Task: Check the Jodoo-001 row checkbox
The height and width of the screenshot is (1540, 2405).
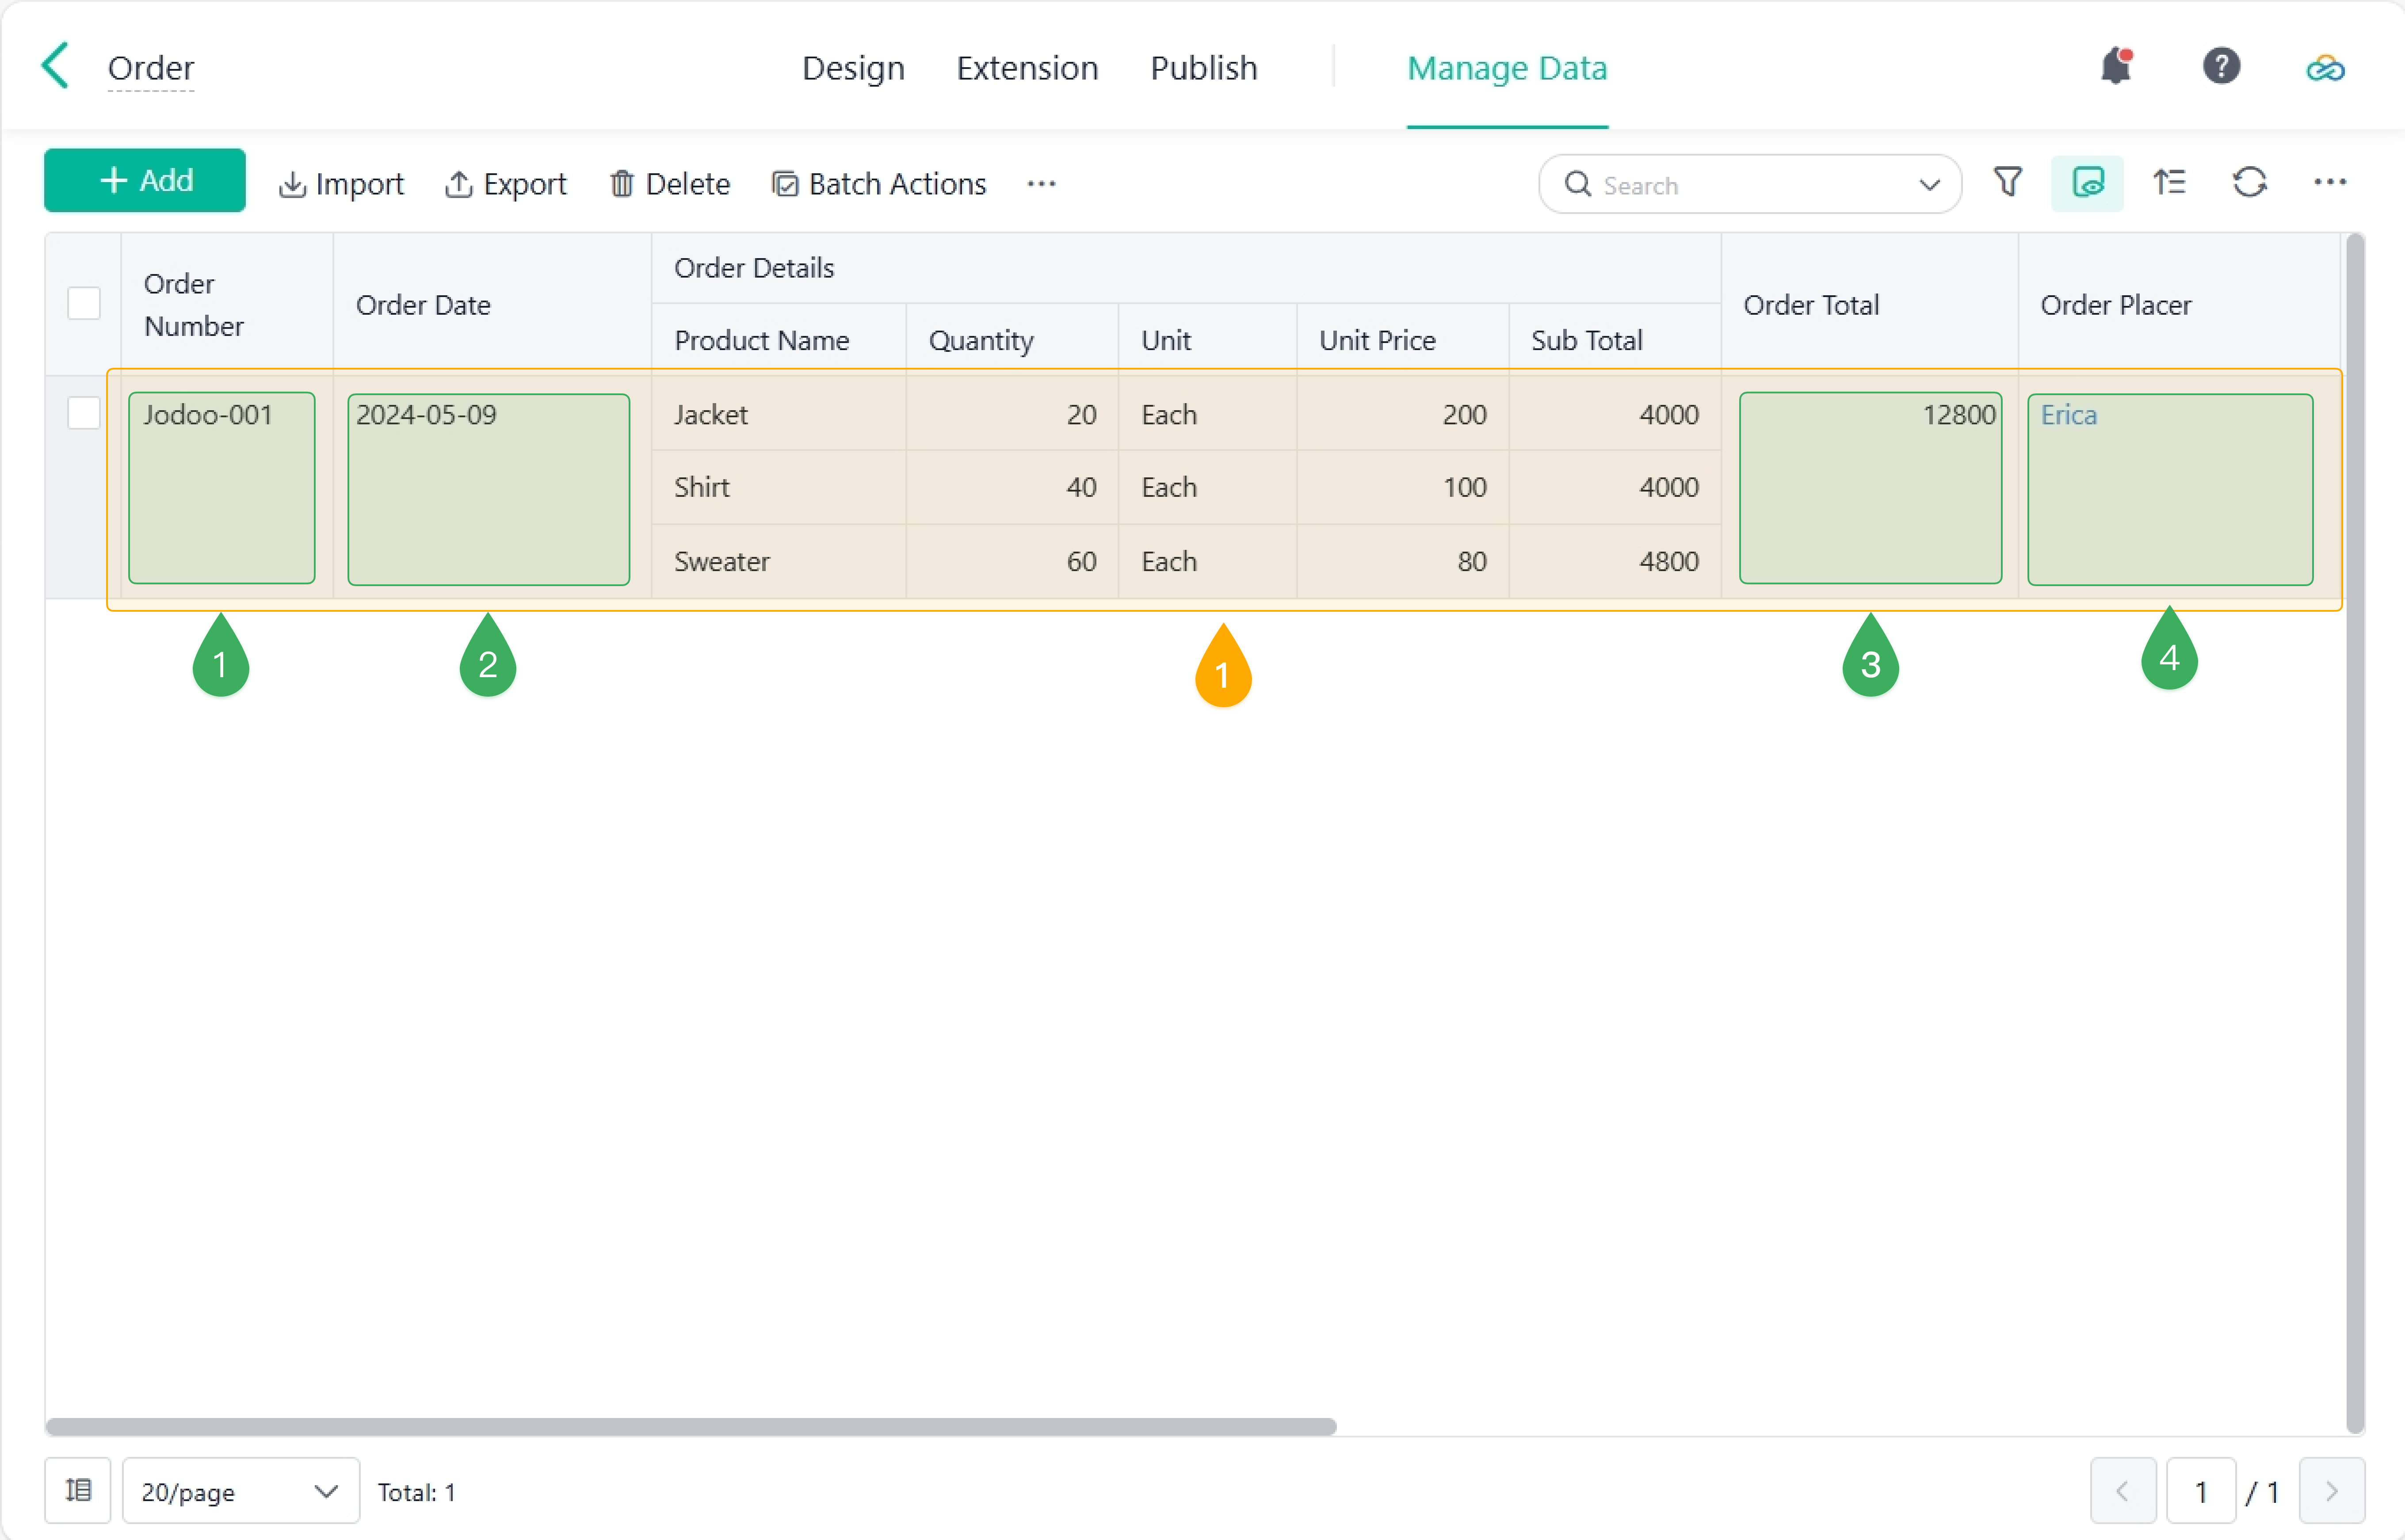Action: pos(84,412)
